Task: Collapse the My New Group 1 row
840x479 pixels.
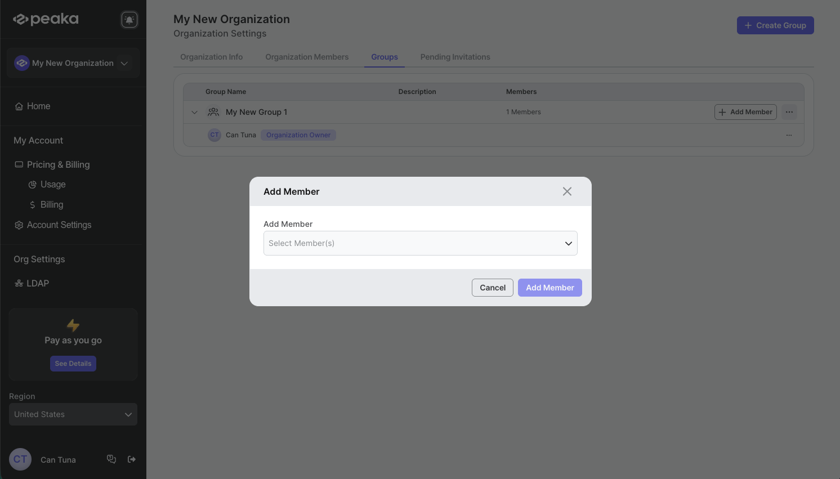Action: tap(194, 112)
